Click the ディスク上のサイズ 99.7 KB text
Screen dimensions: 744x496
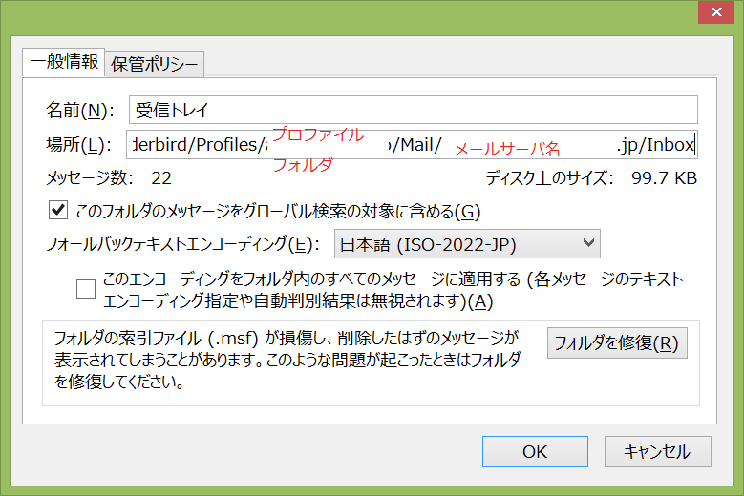tap(590, 178)
